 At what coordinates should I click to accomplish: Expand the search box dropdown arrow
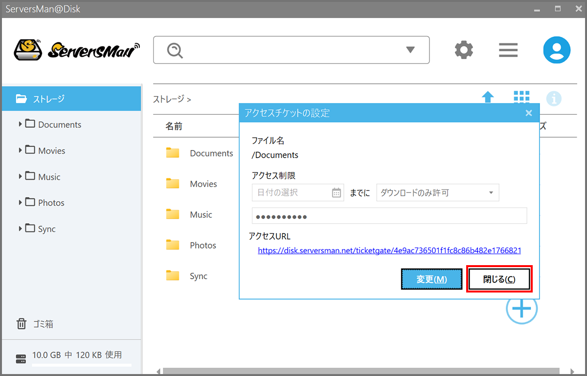[410, 50]
